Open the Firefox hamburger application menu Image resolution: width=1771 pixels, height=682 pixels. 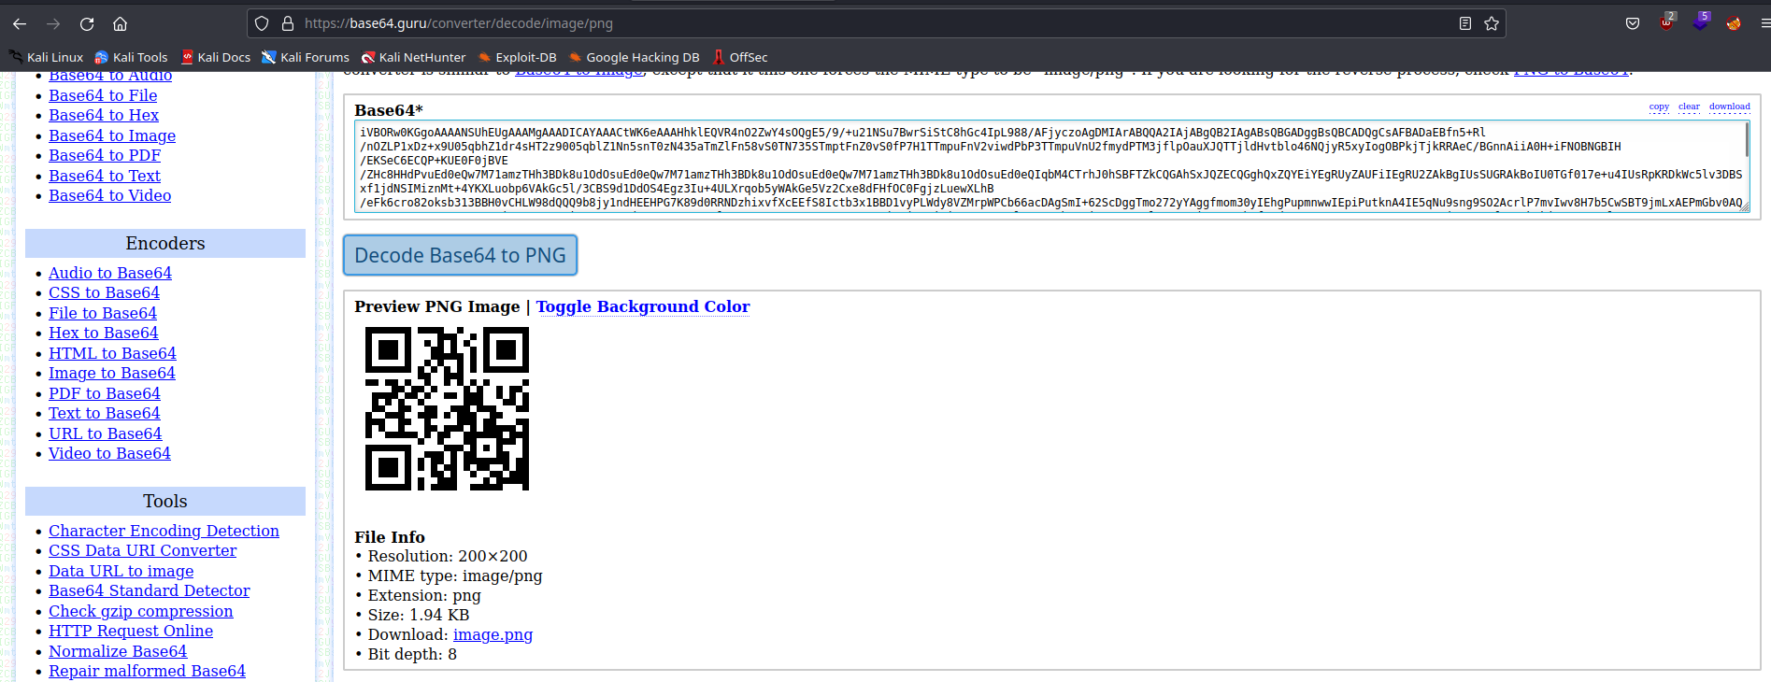1764,23
